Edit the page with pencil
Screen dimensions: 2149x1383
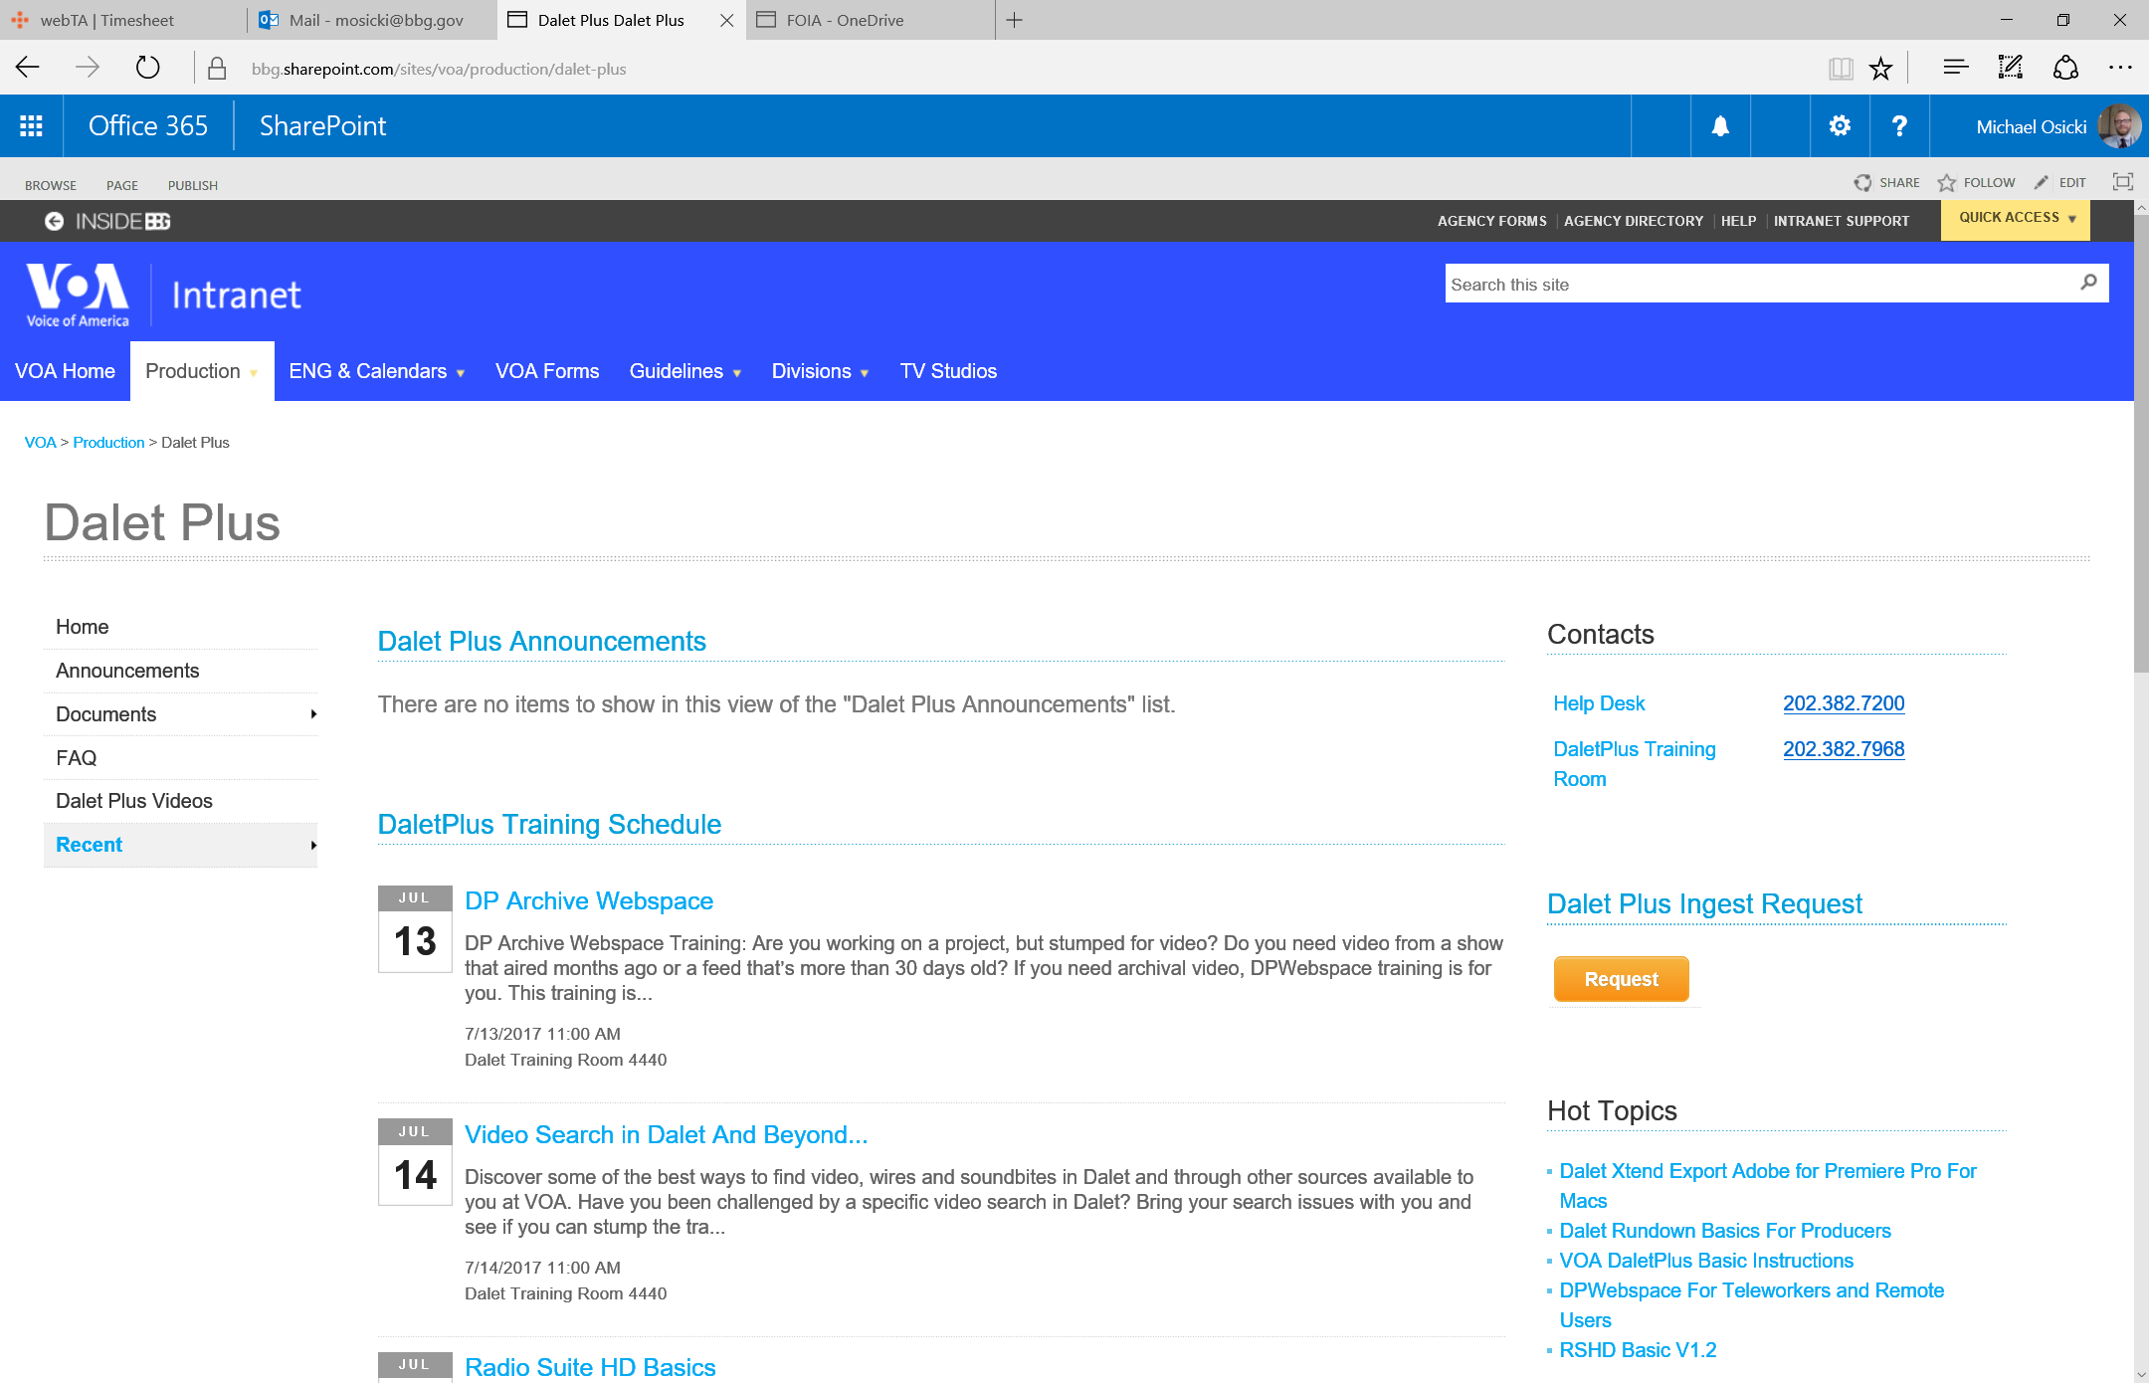pyautogui.click(x=2060, y=183)
